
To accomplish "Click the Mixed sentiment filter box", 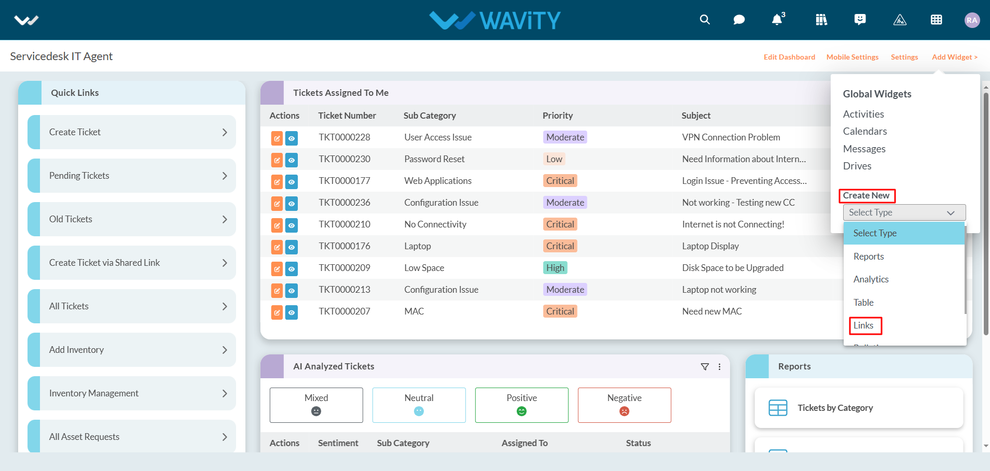I will [x=316, y=405].
